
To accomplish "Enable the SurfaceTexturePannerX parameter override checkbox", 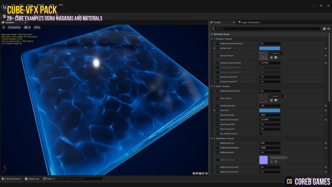I will [x=218, y=68].
